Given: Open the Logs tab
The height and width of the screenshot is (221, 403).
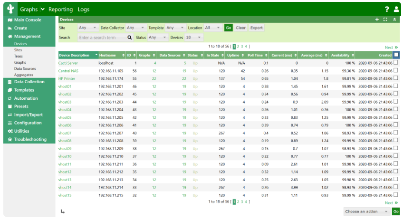Looking at the screenshot, I should 83,10.
